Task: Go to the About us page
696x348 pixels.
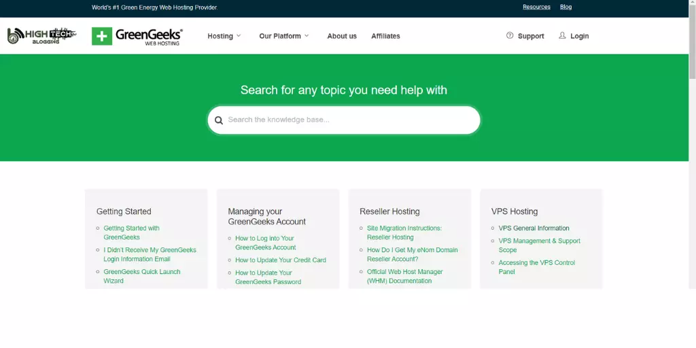Action: [342, 36]
